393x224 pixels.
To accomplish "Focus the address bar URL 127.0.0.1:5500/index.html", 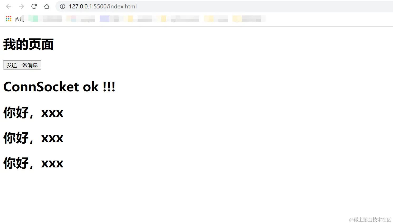I will click(x=103, y=6).
